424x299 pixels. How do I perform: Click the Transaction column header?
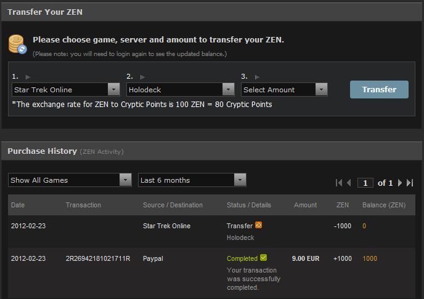point(83,205)
